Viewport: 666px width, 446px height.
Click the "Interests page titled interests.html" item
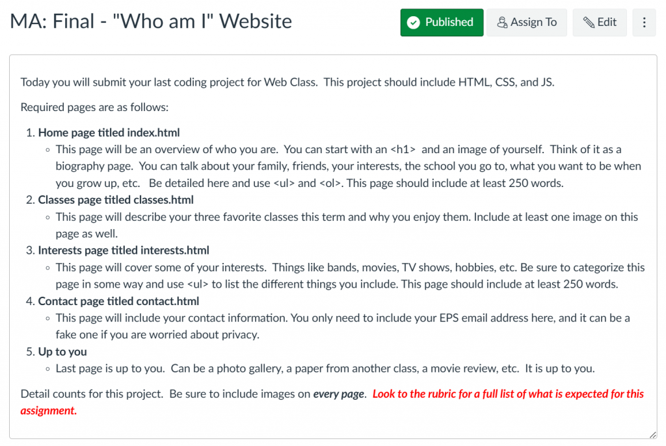point(124,250)
